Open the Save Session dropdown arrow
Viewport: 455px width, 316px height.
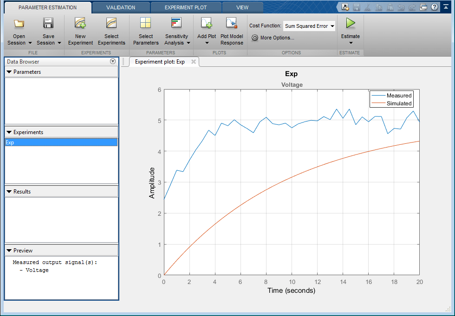pos(59,43)
